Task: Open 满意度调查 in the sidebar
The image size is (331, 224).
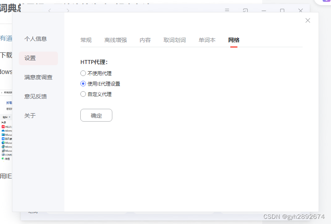Action: point(38,77)
